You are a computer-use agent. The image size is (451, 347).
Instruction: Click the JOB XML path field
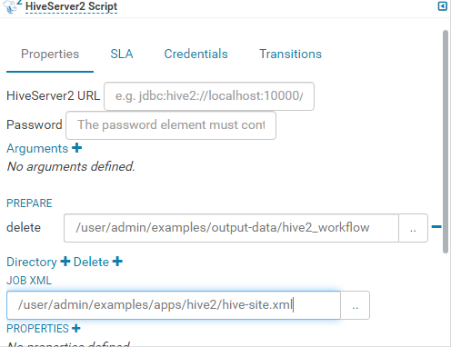coord(174,305)
